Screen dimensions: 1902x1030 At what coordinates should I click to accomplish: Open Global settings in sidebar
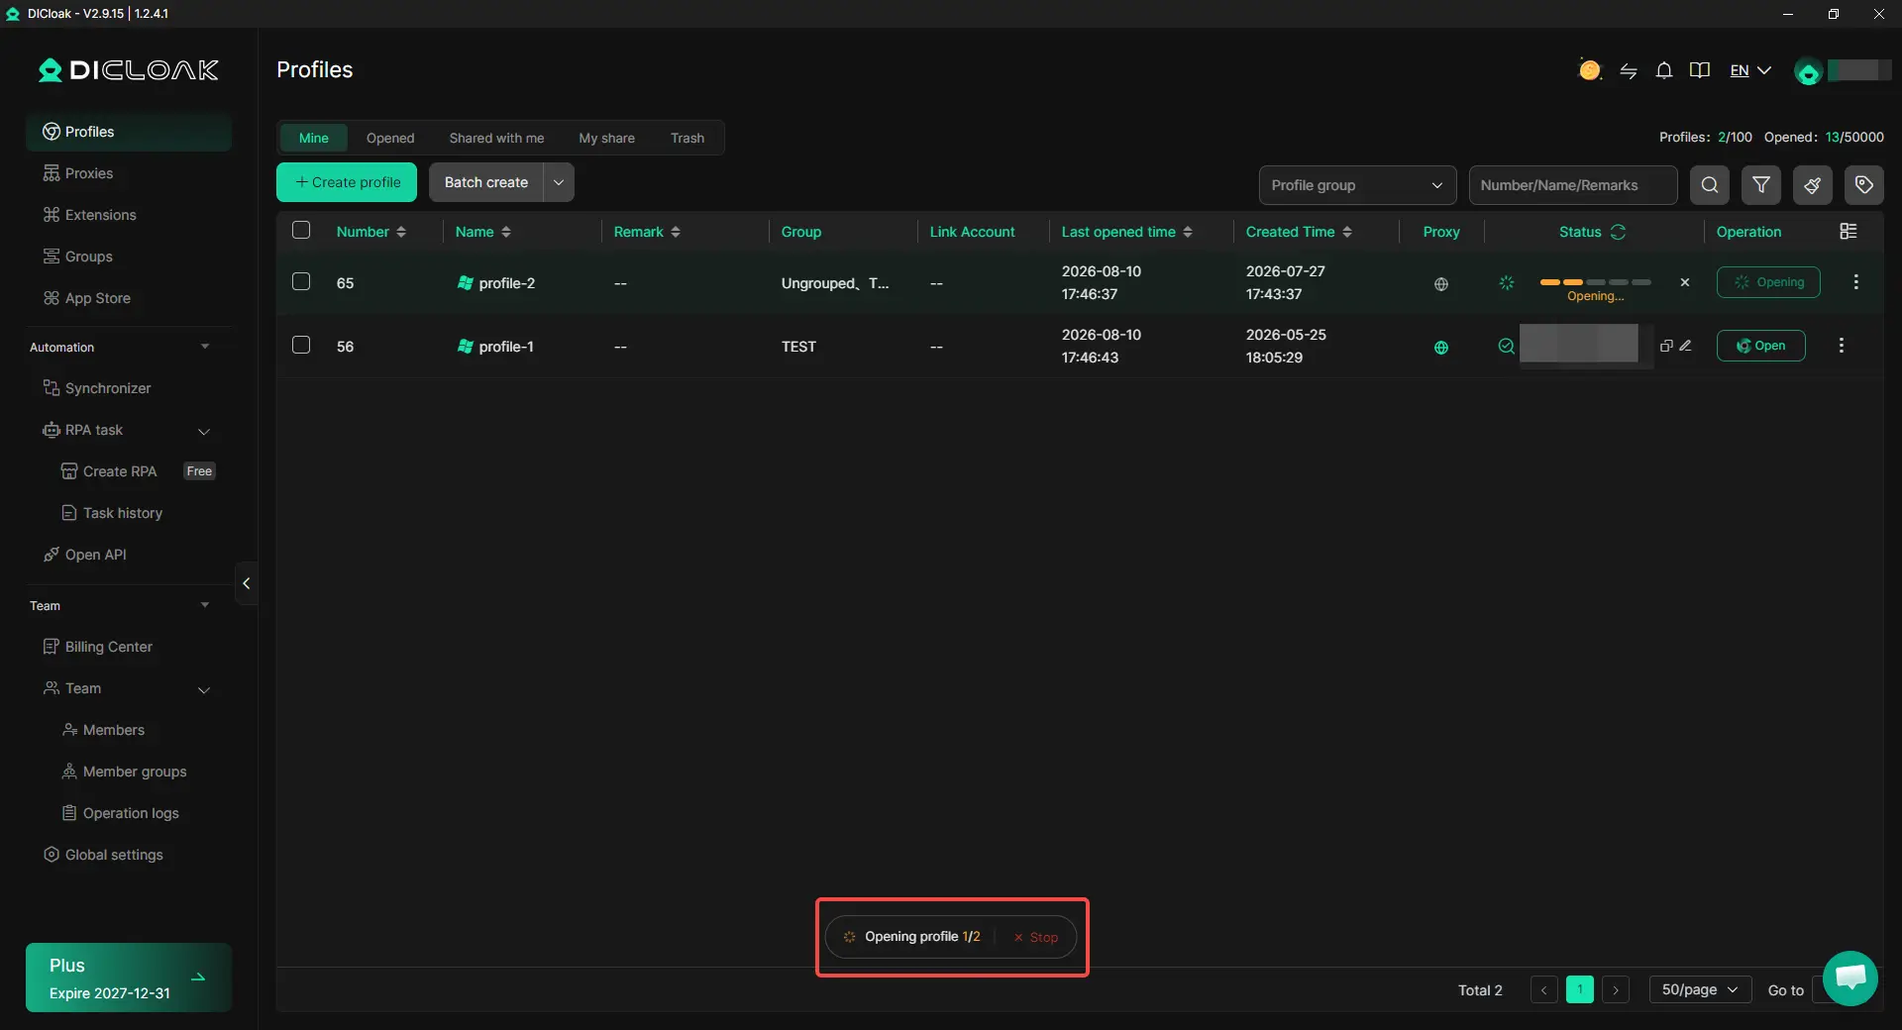[128, 855]
